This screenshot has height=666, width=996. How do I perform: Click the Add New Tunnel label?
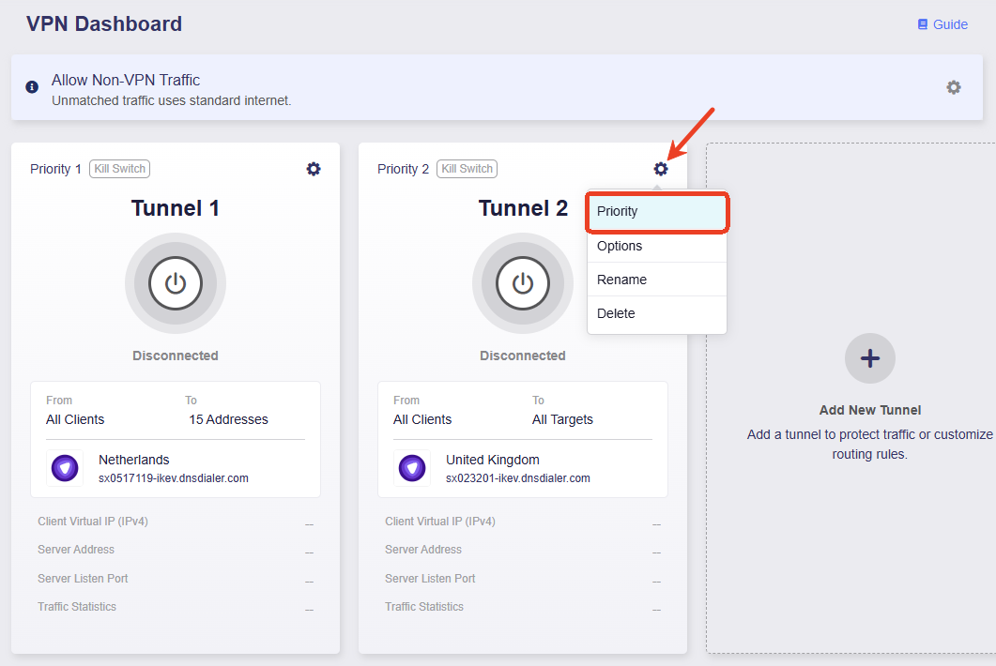coord(869,410)
